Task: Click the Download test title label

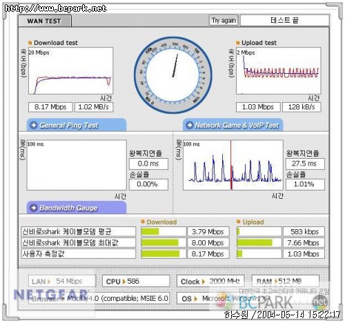Action: 53,43
